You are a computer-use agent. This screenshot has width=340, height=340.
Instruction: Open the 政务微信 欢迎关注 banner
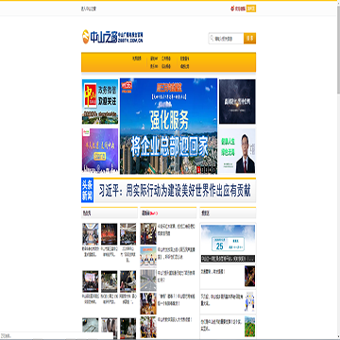click(100, 102)
